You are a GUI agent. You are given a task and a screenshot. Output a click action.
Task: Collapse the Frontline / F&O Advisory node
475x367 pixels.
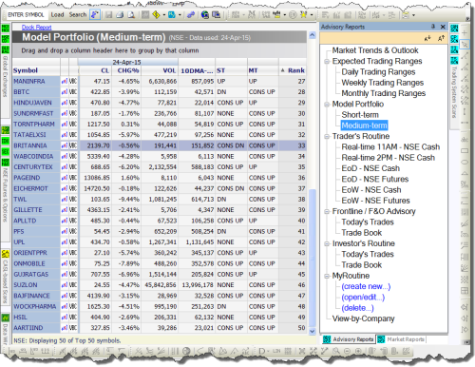(x=327, y=212)
